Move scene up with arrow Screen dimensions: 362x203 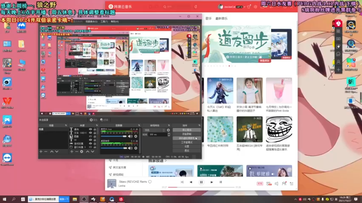pyautogui.click(x=52, y=152)
